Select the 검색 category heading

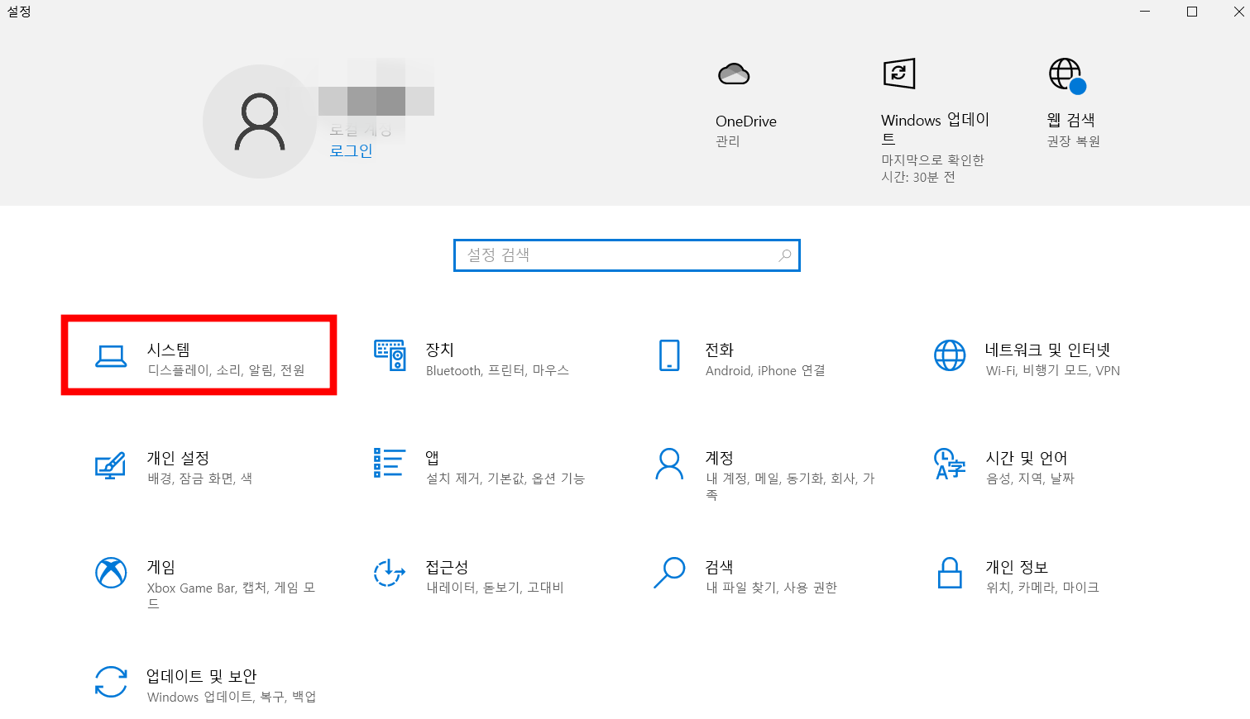[720, 567]
